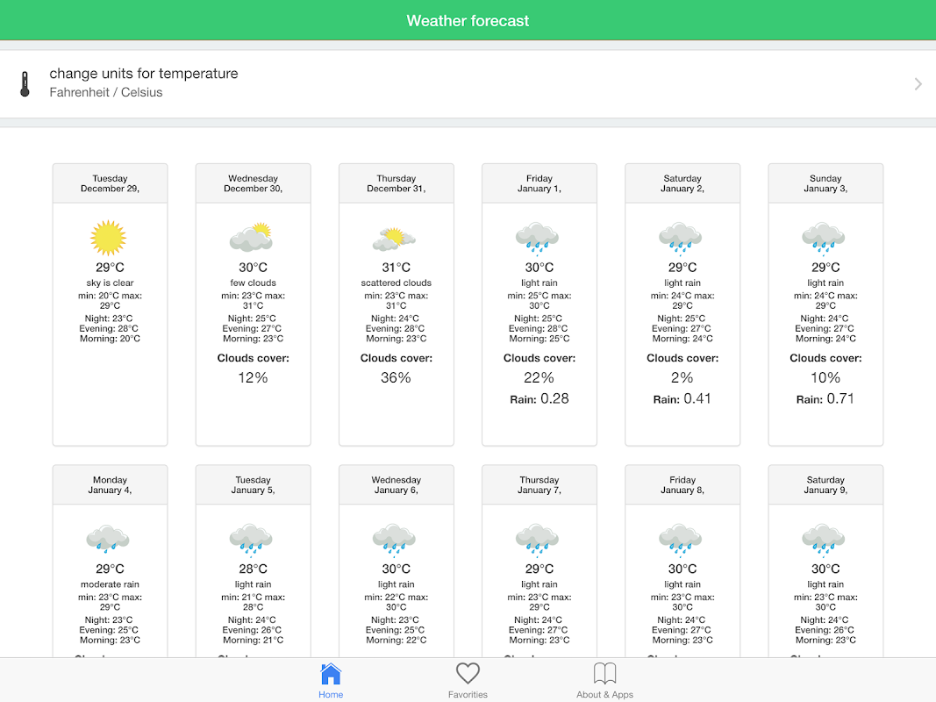Select the Saturday January 2 card header
The image size is (936, 702).
tap(682, 183)
